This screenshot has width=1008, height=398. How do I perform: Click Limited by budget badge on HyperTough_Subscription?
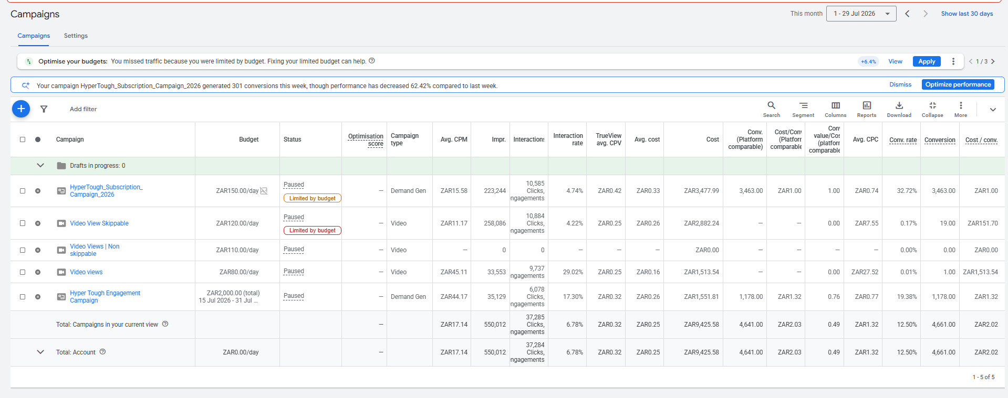(x=312, y=198)
